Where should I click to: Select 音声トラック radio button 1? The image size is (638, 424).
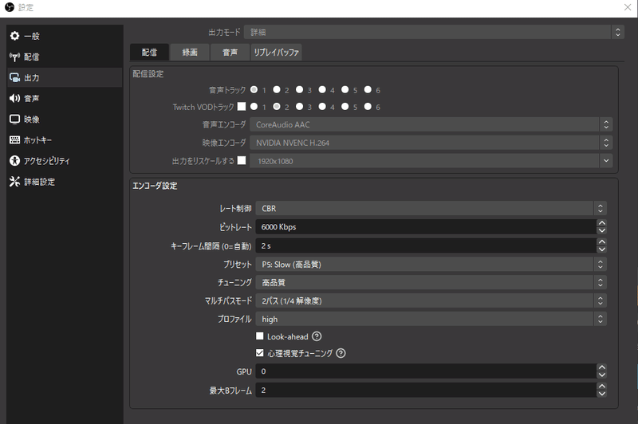pyautogui.click(x=254, y=89)
